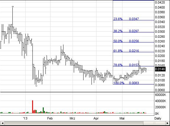170x126 pixels.
Task: Click the tallest red volume bar
Action: coord(33,107)
